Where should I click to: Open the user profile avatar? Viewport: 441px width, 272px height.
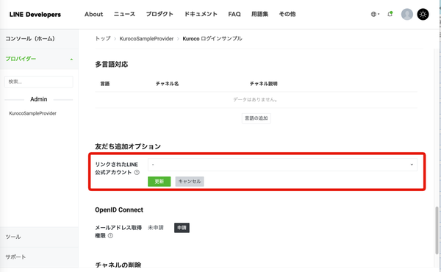pyautogui.click(x=406, y=14)
